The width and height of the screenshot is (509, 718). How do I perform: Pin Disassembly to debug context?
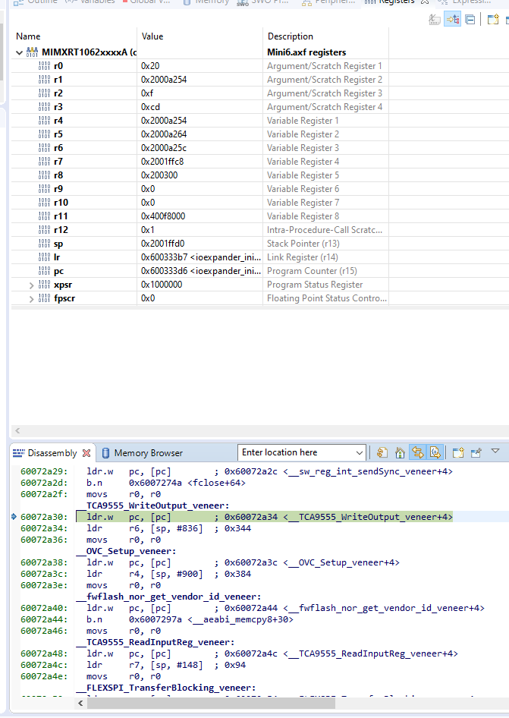click(x=476, y=453)
